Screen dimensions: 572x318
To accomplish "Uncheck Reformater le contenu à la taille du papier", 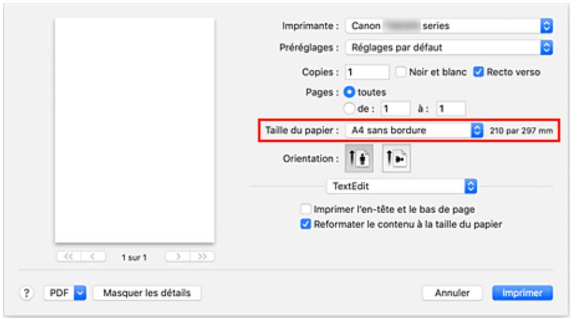I will point(306,225).
